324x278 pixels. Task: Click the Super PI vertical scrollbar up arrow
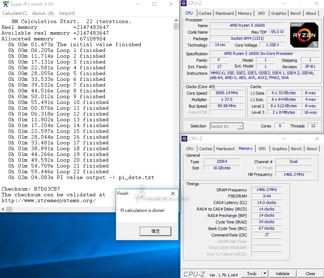click(176, 20)
